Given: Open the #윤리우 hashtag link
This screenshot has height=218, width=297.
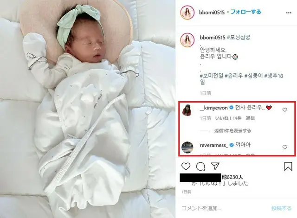Looking at the screenshot, I should [234, 76].
